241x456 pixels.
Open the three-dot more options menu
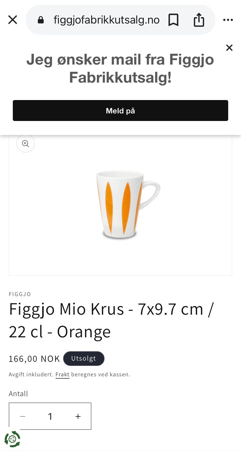(228, 20)
